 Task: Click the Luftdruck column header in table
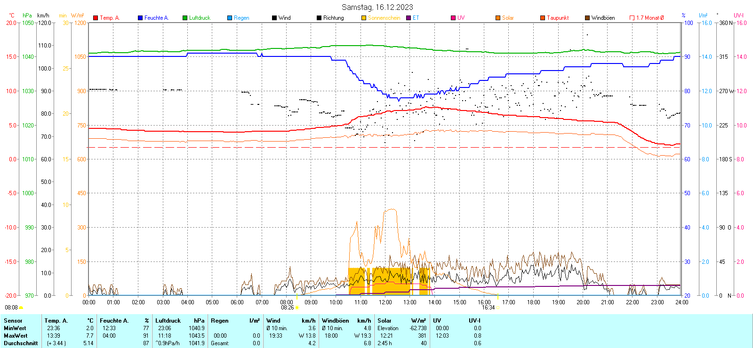[168, 321]
